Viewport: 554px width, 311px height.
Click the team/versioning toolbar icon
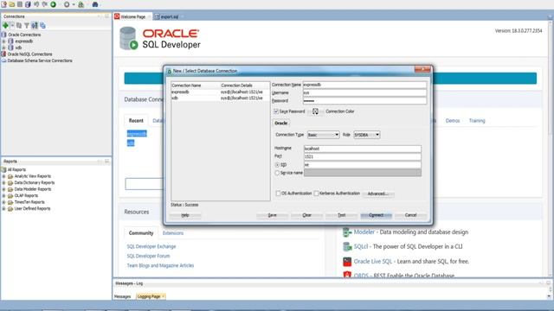(x=81, y=4)
